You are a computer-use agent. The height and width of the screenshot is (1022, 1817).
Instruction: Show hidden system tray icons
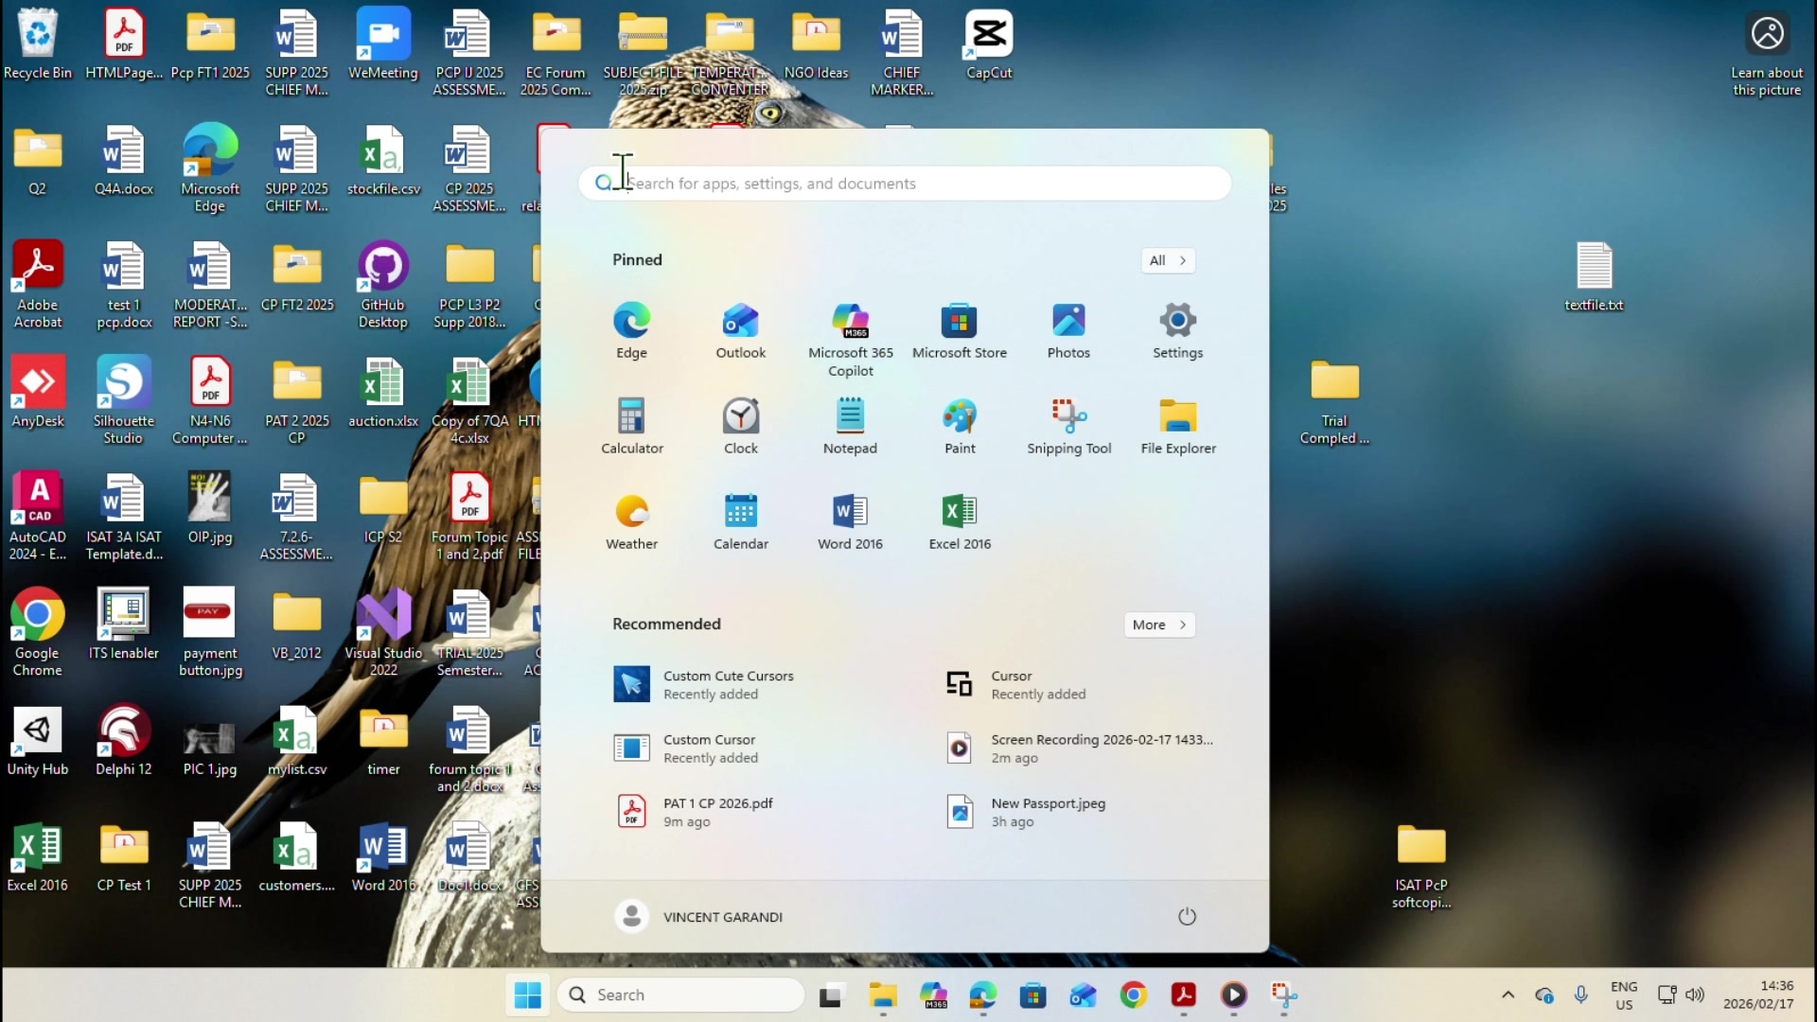pos(1508,995)
